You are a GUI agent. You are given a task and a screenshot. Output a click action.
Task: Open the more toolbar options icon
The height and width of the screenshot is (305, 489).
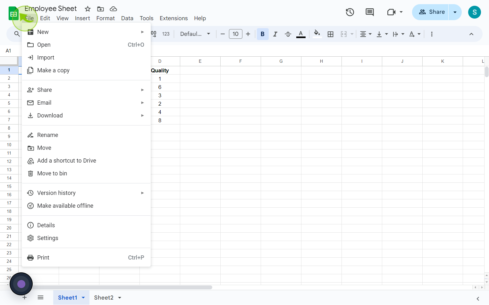432,34
